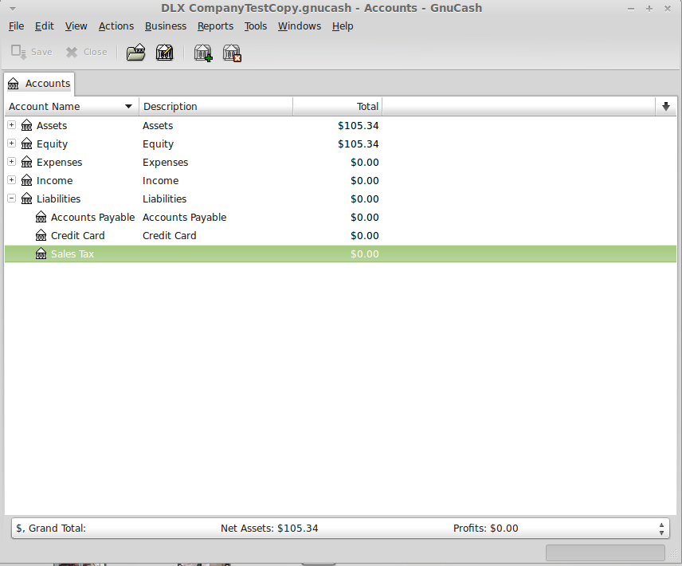682x566 pixels.
Task: Click the Accounts Payable bank icon
Action: [x=41, y=217]
